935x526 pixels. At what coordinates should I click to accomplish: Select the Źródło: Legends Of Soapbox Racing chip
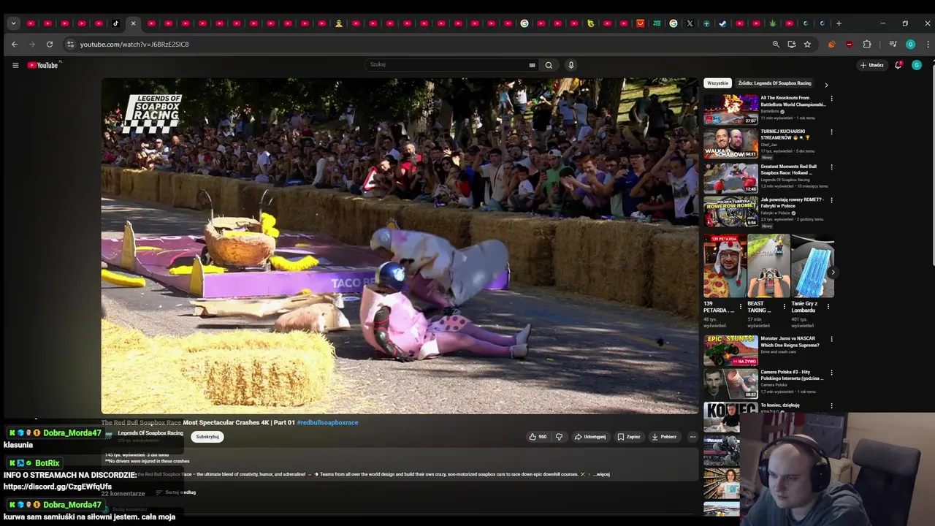pos(774,83)
